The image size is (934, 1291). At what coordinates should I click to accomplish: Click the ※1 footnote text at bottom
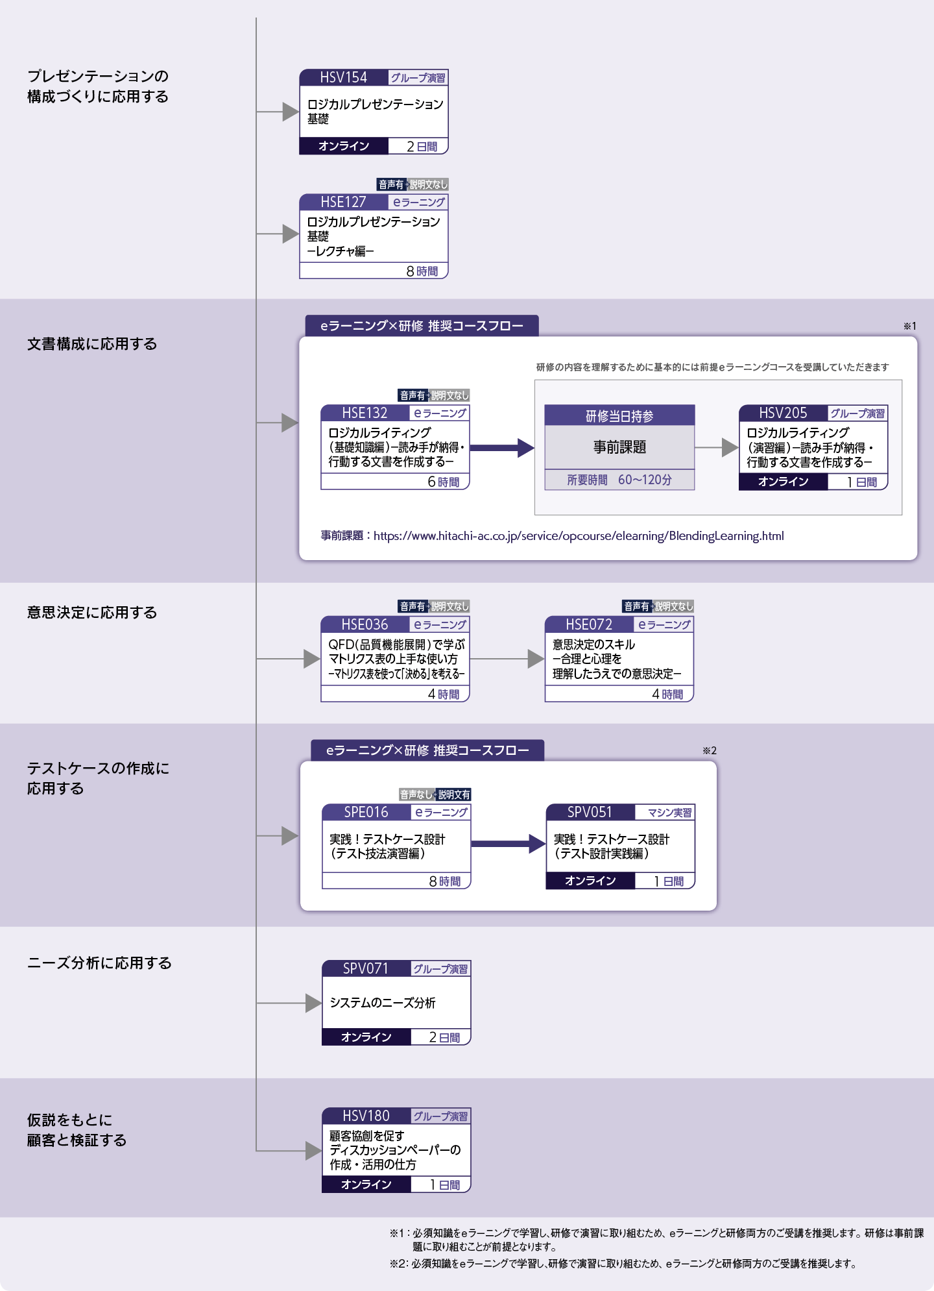[657, 1239]
